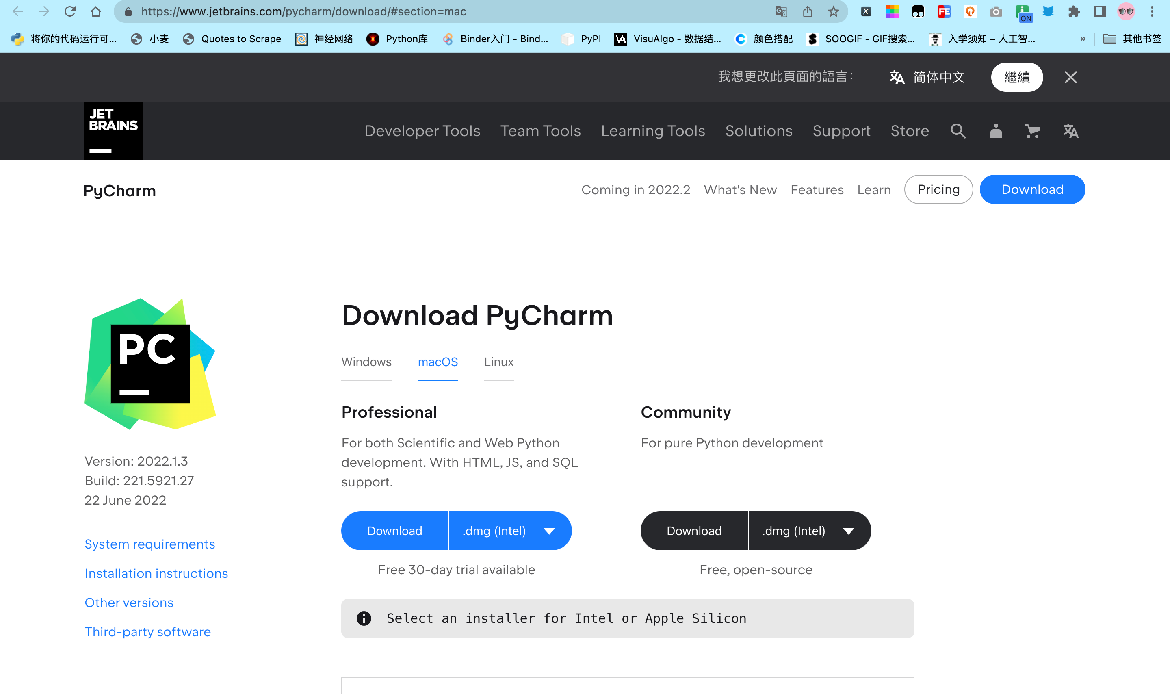Open the Store menu
1170x694 pixels.
coord(910,131)
